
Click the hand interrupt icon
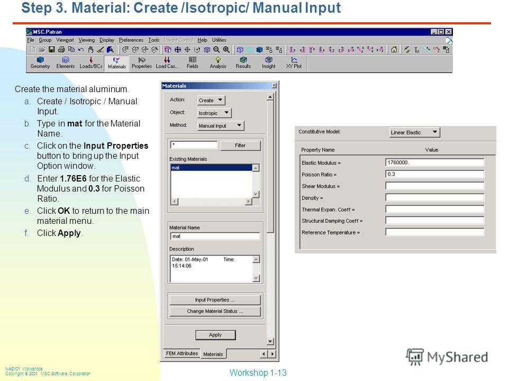(x=90, y=50)
